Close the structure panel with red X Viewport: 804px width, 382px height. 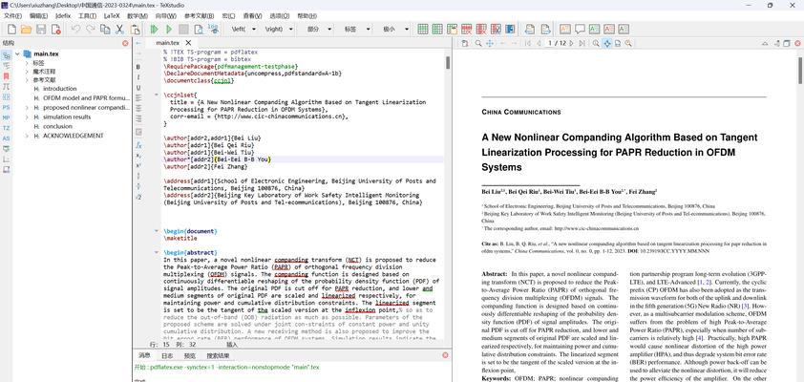(125, 43)
